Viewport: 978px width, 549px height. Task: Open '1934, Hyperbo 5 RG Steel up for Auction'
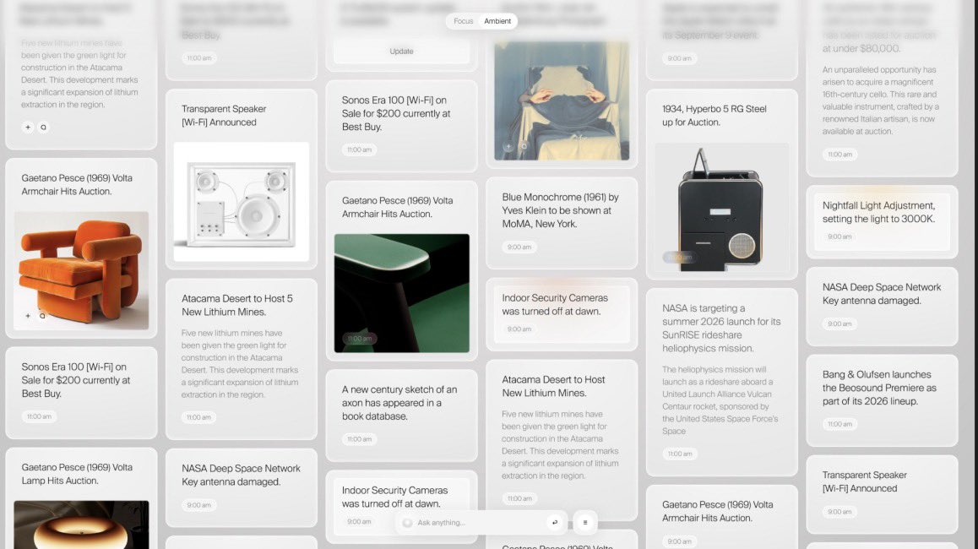[714, 116]
